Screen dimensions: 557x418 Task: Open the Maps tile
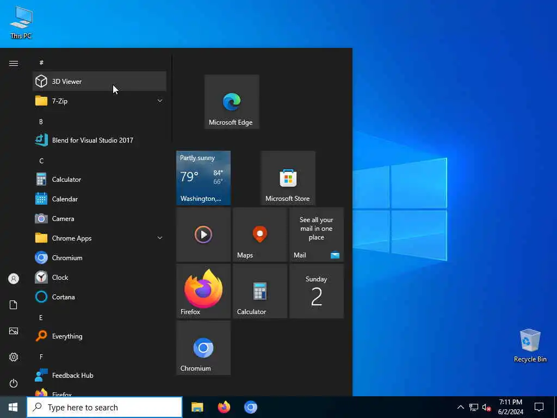coord(259,235)
